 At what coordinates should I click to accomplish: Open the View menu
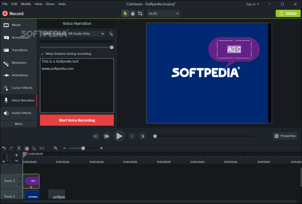(38, 4)
